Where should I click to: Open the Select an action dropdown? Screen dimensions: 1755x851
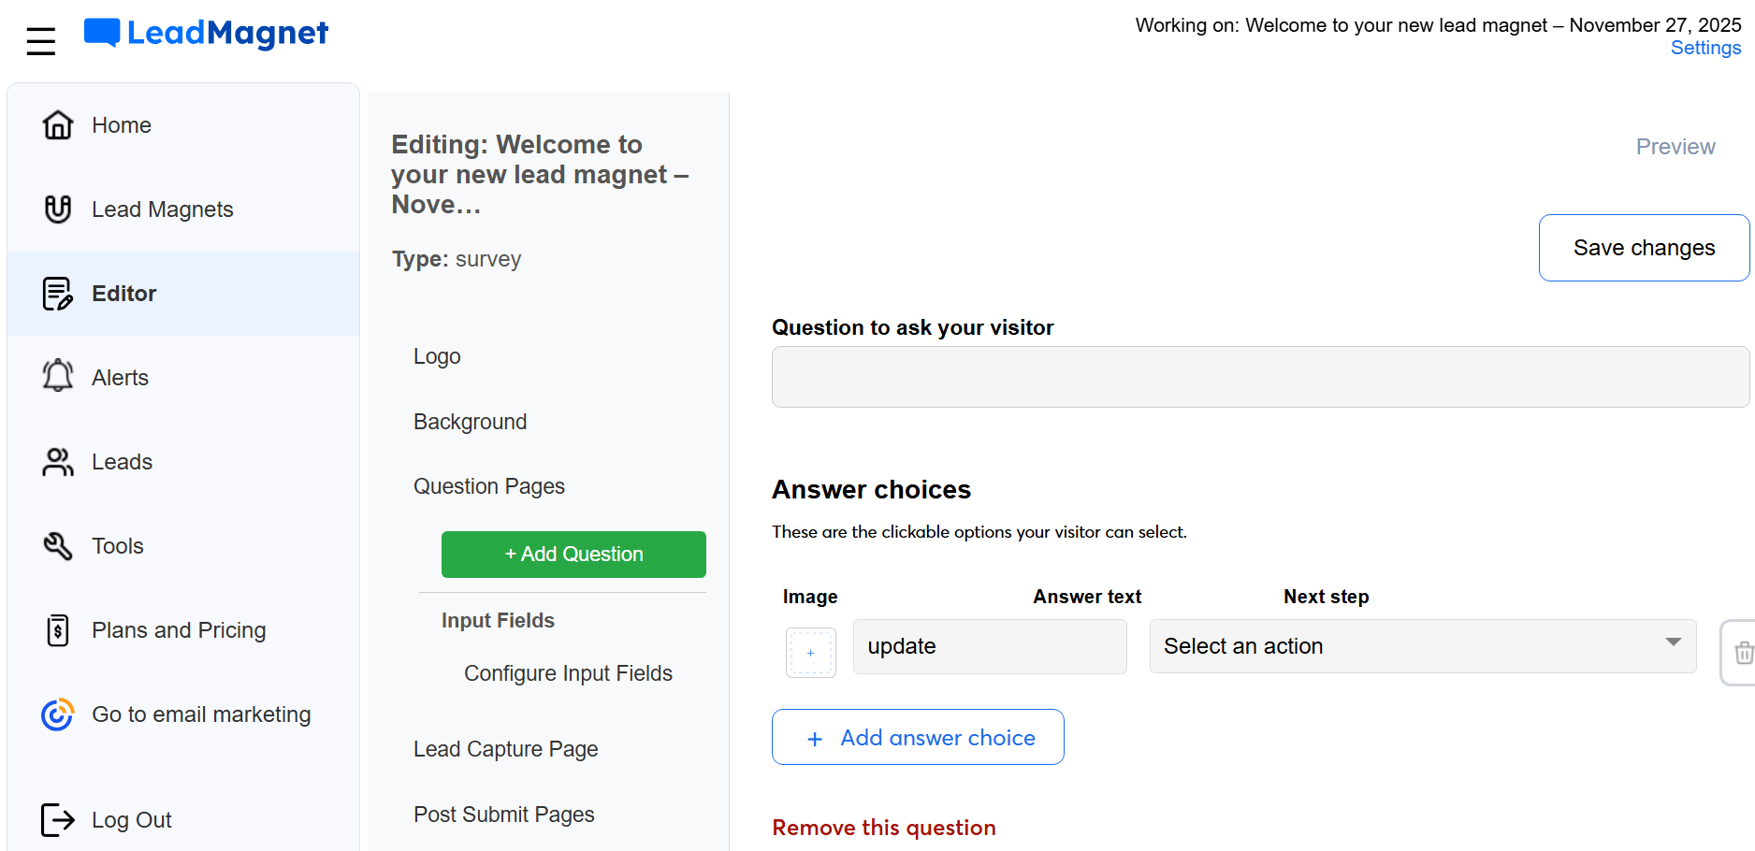[1422, 646]
